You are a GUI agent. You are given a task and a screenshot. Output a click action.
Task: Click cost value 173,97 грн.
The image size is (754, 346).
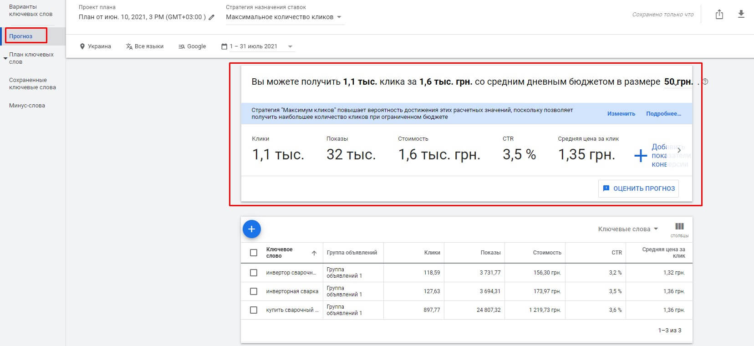(x=547, y=291)
